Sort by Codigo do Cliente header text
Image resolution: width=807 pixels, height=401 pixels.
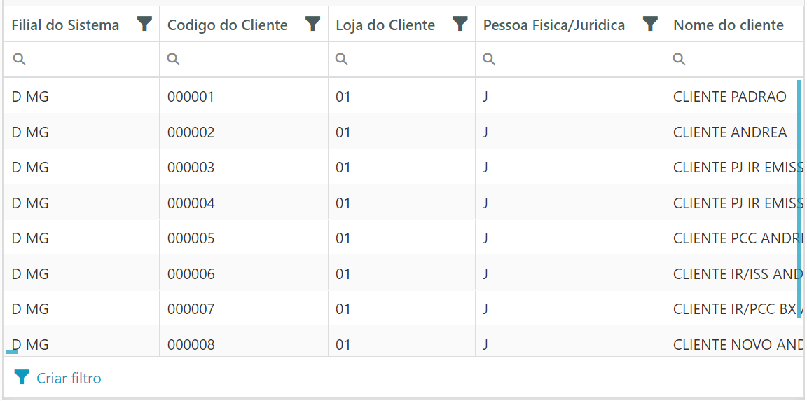pyautogui.click(x=227, y=25)
